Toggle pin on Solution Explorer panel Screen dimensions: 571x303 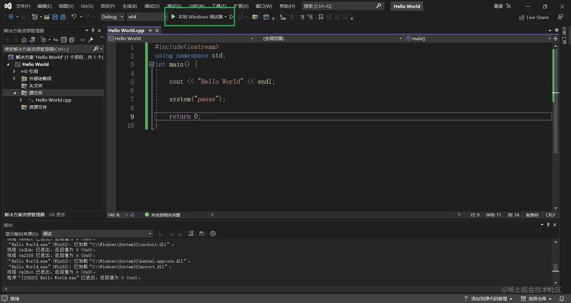click(93, 31)
